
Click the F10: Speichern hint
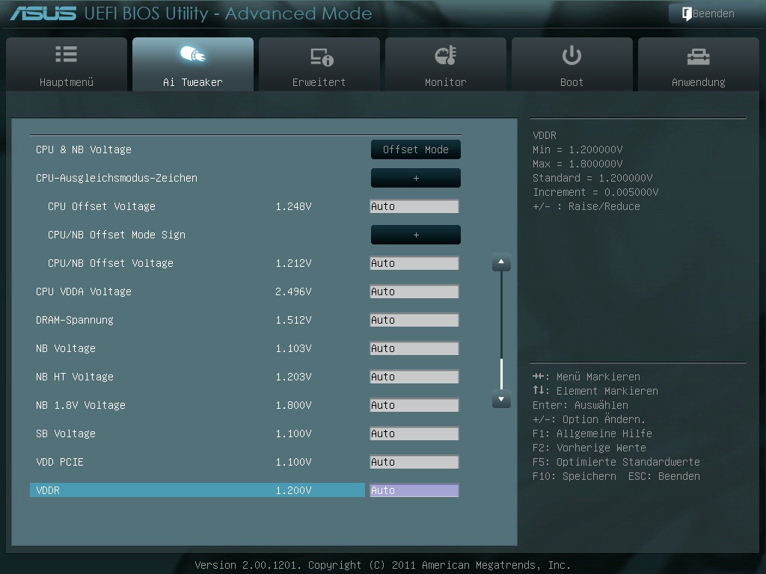pos(574,476)
